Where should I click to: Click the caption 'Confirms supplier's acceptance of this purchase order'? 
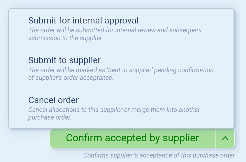pos(159,155)
